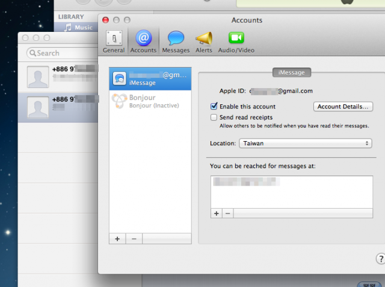Click the Search field in Messages window
Image resolution: width=385 pixels, height=287 pixels.
click(x=63, y=53)
